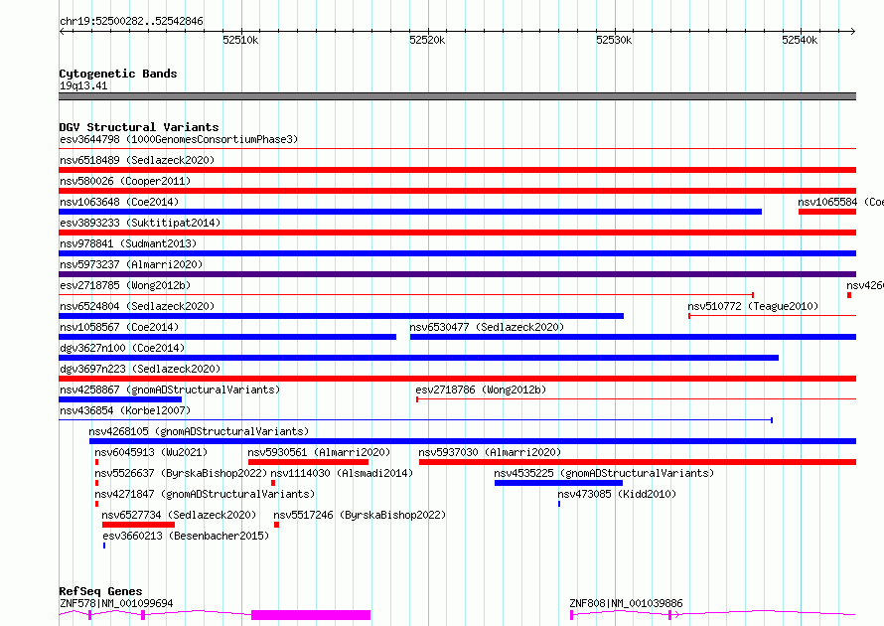Click the nsv5973237 Almarri2020 variant label

131,264
